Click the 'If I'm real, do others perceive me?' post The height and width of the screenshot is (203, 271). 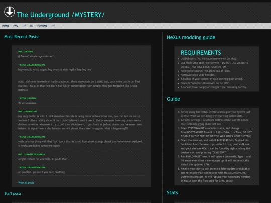pos(36,56)
